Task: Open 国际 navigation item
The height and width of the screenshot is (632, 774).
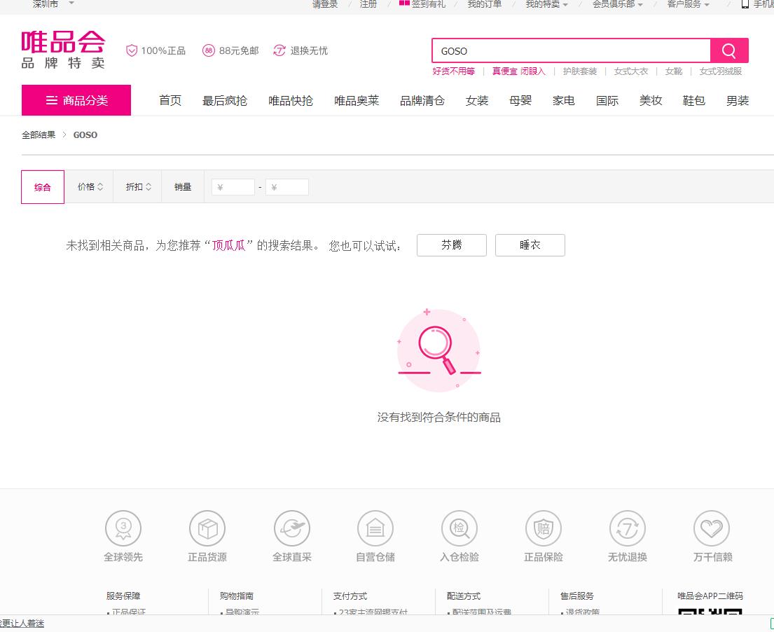Action: (607, 101)
